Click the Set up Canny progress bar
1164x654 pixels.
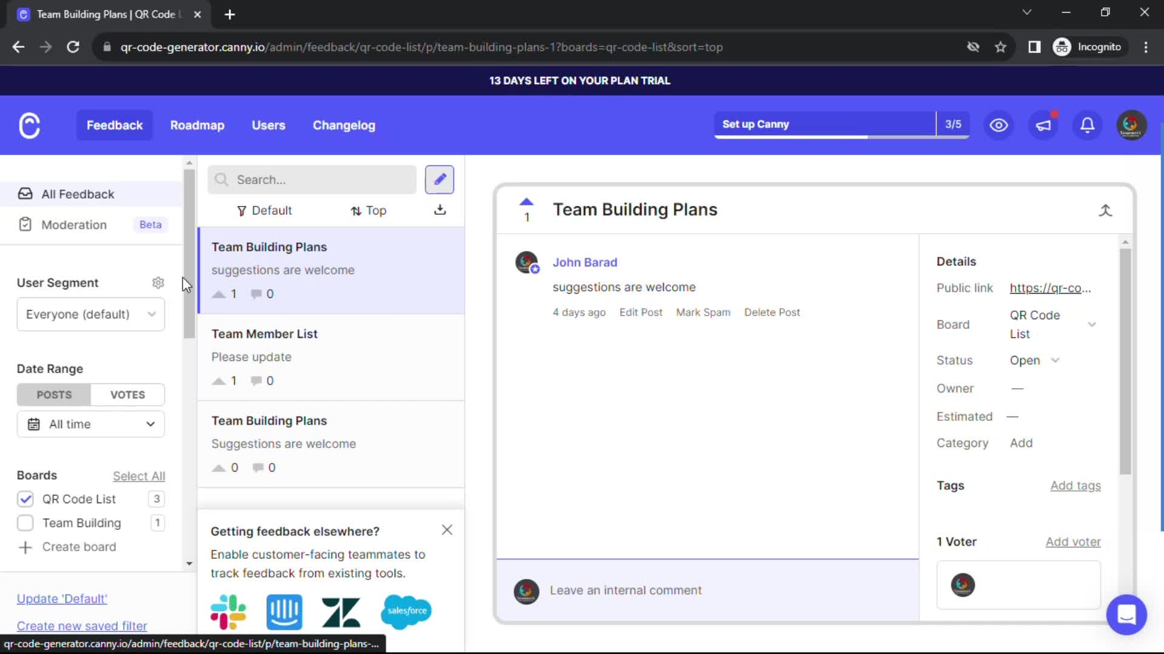[x=841, y=125]
